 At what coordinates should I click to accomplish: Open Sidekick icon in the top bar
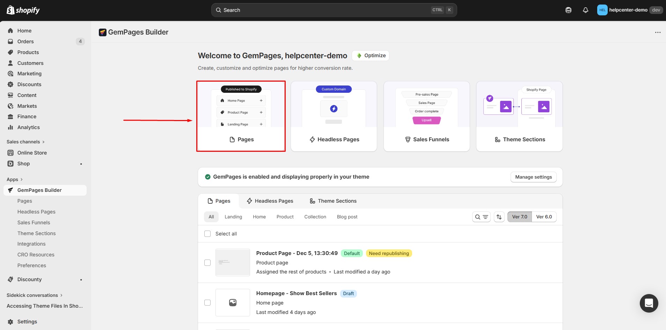click(x=568, y=10)
